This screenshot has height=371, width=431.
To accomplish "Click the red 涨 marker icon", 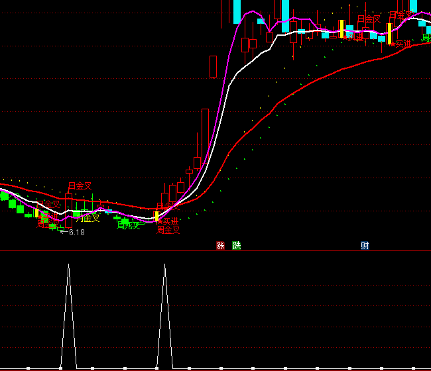I will click(x=220, y=246).
